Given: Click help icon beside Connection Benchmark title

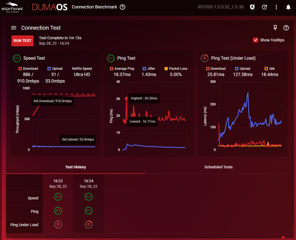Looking at the screenshot, I should [x=122, y=7].
